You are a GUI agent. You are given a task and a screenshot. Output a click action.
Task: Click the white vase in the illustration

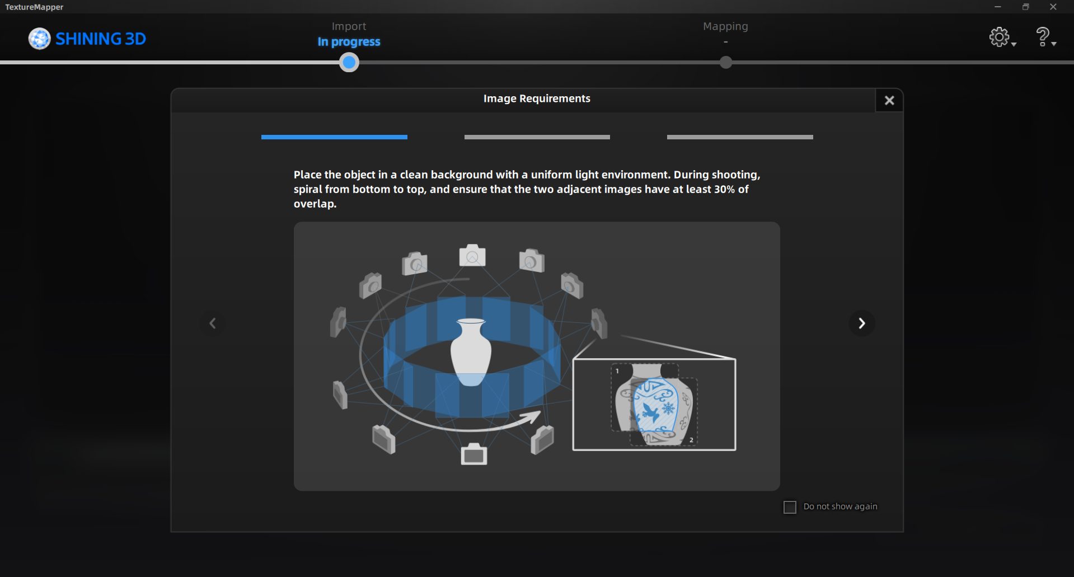471,351
